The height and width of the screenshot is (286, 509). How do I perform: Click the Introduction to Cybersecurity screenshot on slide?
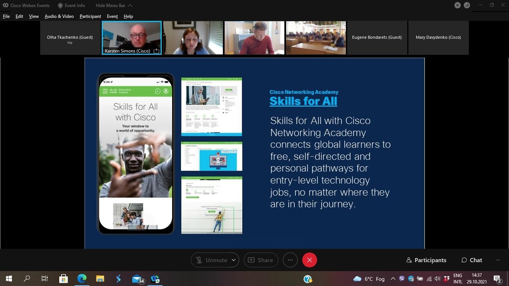[x=211, y=107]
